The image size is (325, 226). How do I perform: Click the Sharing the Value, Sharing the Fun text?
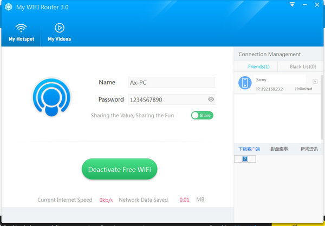pyautogui.click(x=132, y=116)
